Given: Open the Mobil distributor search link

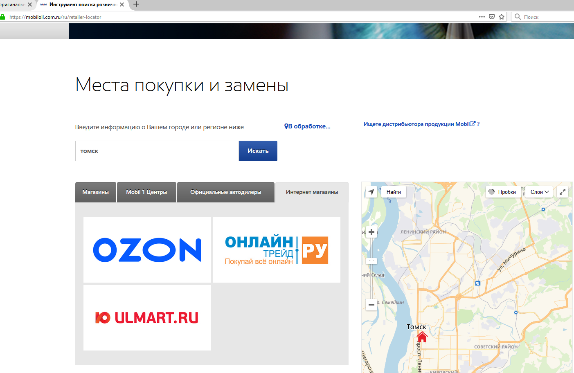Looking at the screenshot, I should tap(421, 124).
